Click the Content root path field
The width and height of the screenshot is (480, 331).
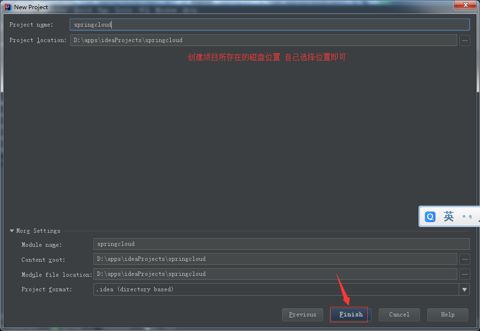pos(275,259)
